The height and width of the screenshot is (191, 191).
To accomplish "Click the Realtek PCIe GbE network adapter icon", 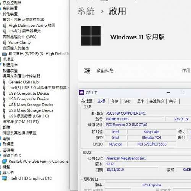I will pyautogui.click(x=5, y=162).
